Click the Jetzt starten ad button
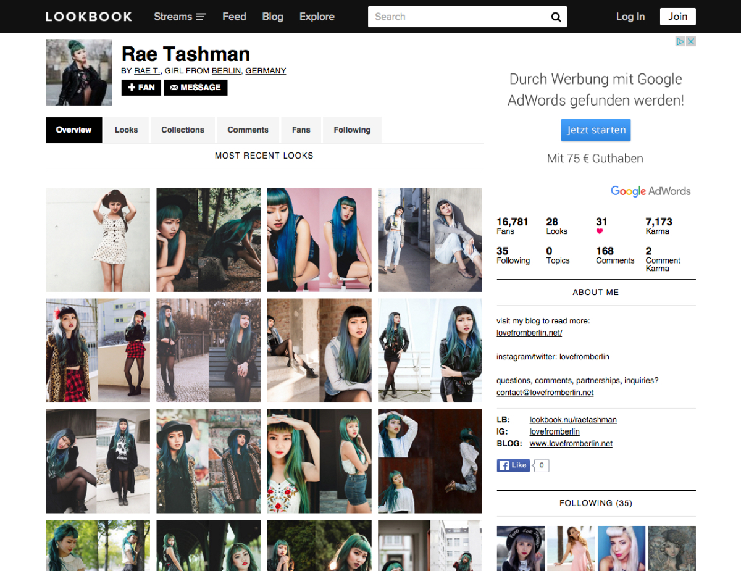Screen dimensions: 741x571 (596, 130)
